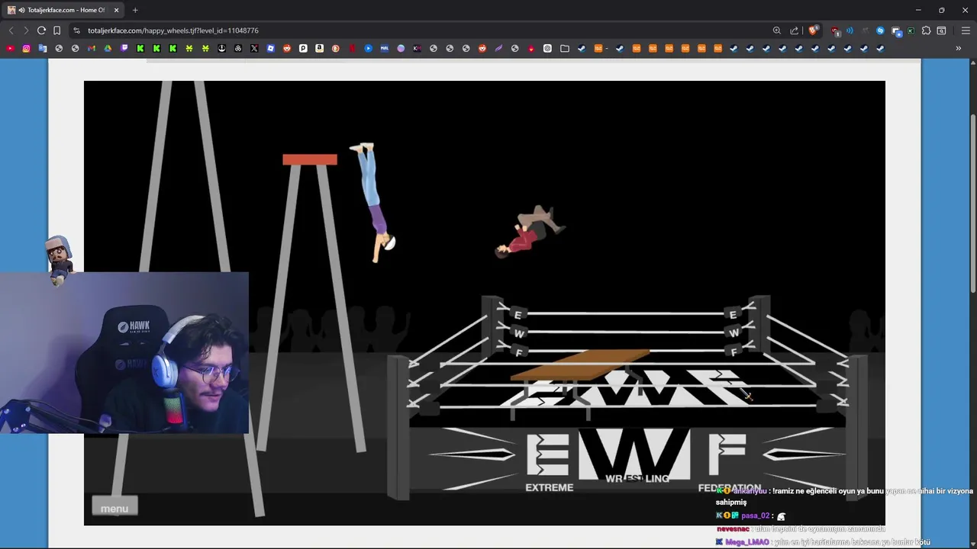This screenshot has width=977, height=549.
Task: Open the bookmarks folder icon
Action: (565, 48)
